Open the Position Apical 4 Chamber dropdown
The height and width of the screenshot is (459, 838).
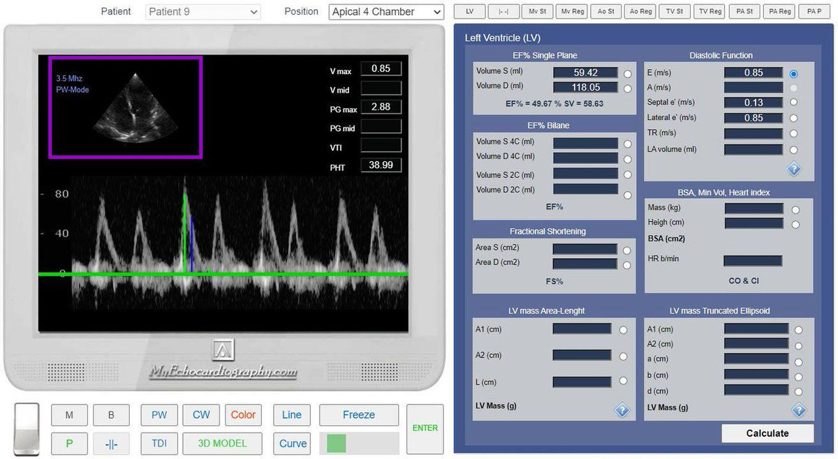[x=386, y=12]
